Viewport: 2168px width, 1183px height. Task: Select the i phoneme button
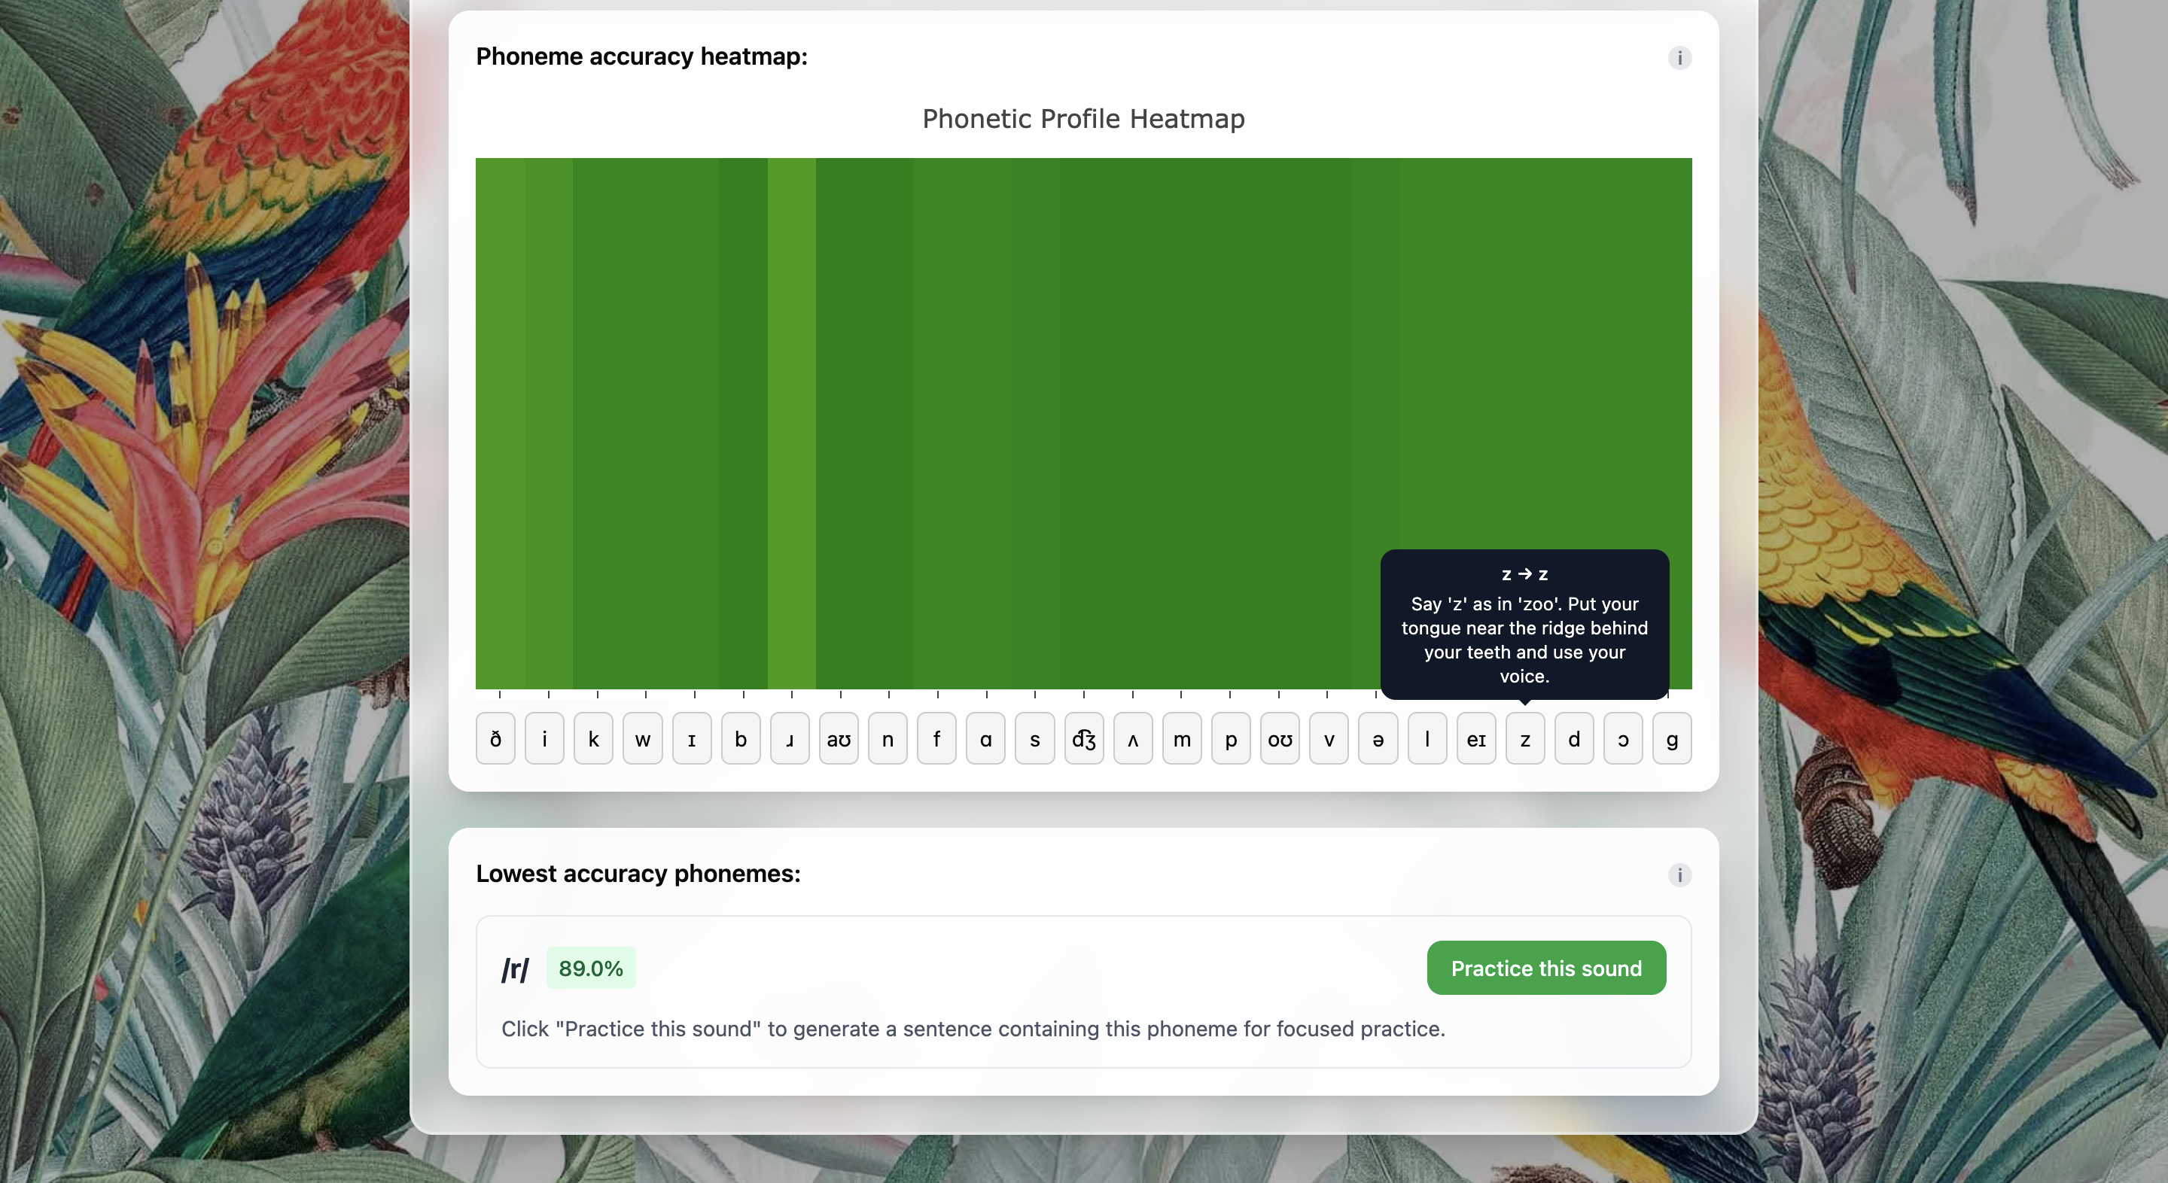point(544,739)
